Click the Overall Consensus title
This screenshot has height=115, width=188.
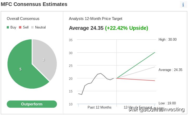pyautogui.click(x=23, y=19)
